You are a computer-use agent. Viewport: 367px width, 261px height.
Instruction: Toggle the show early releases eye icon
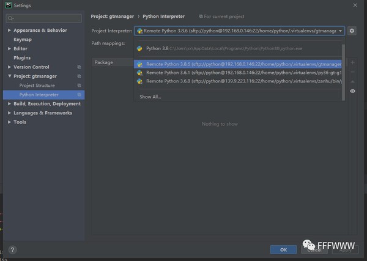(x=352, y=91)
